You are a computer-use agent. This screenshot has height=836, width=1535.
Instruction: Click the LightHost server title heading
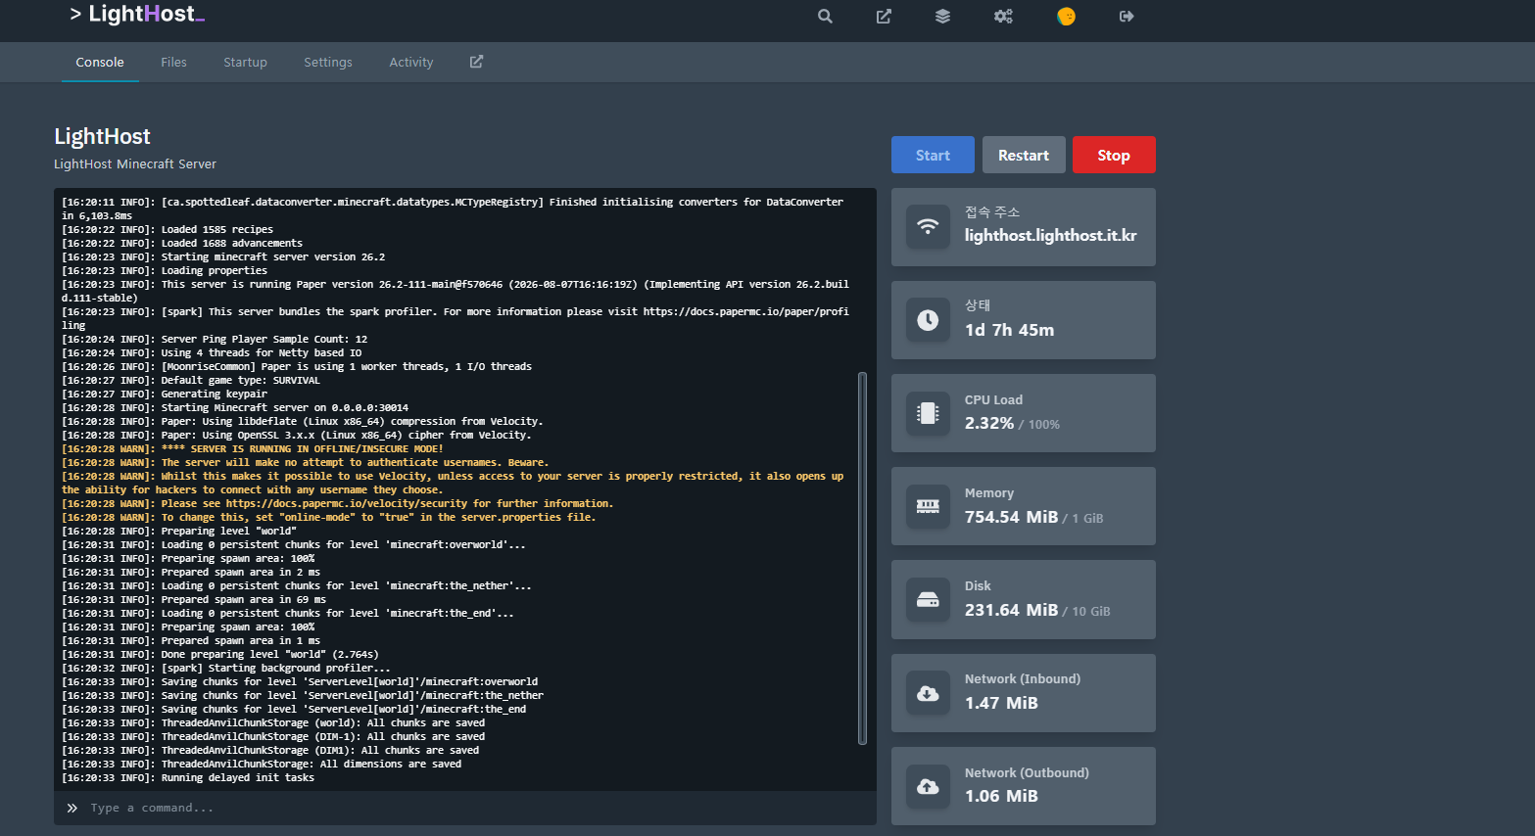[102, 136]
